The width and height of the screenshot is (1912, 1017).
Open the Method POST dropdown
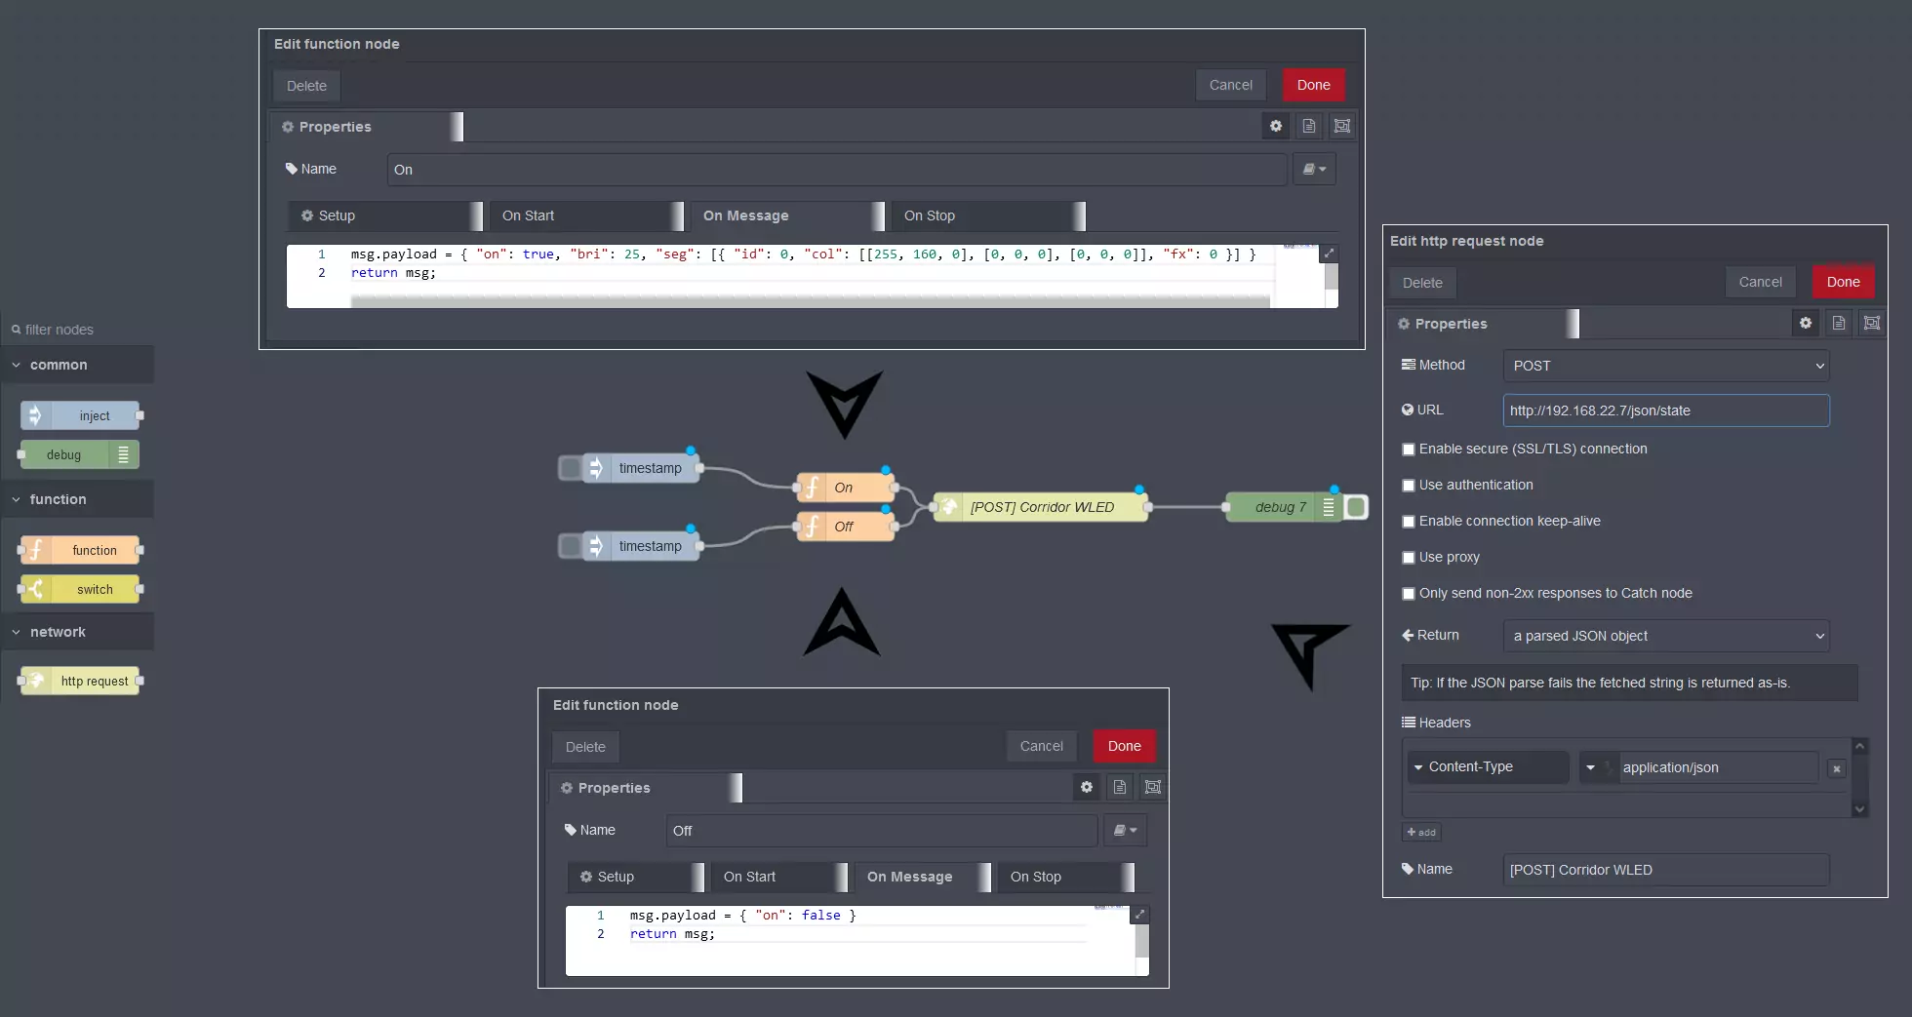click(1666, 366)
